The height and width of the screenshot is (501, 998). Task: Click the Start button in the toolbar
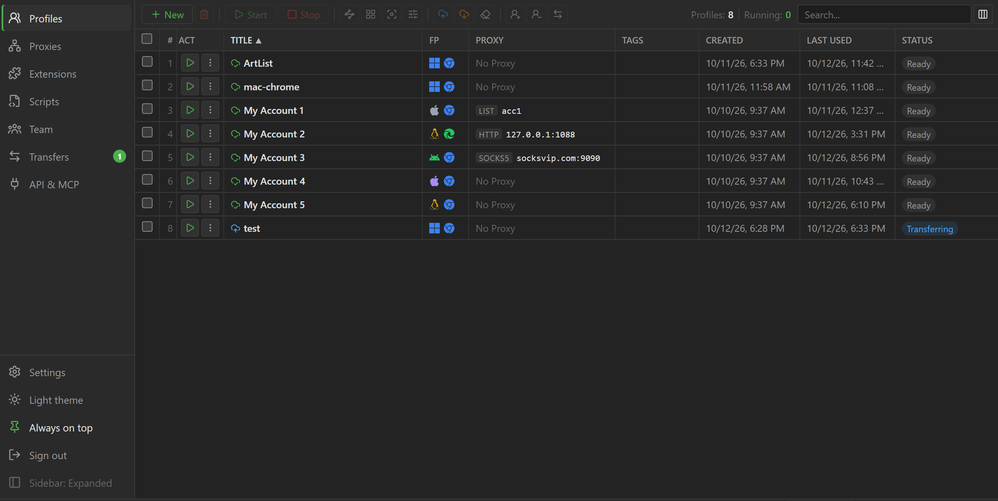pos(250,15)
